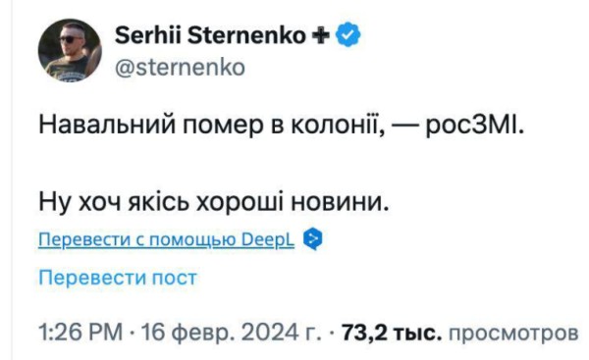Open Serhii Sternenko's profile avatar

click(x=70, y=50)
